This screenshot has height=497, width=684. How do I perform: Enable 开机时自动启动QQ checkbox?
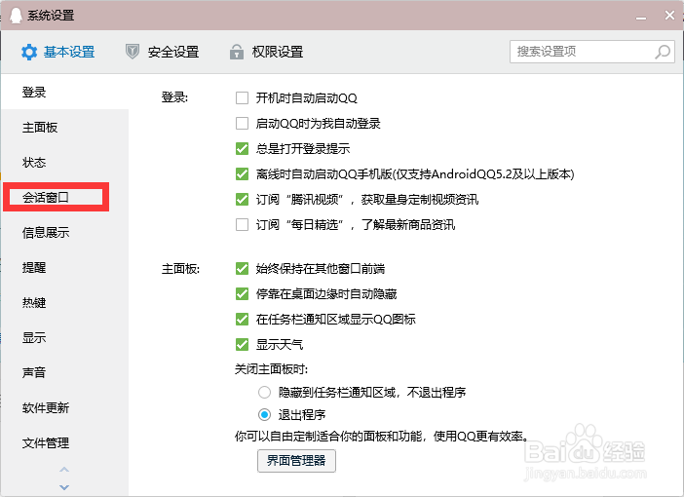[242, 97]
